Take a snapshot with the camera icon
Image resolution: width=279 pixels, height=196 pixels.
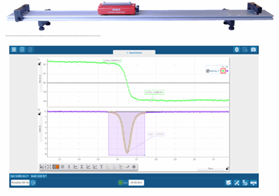253,50
